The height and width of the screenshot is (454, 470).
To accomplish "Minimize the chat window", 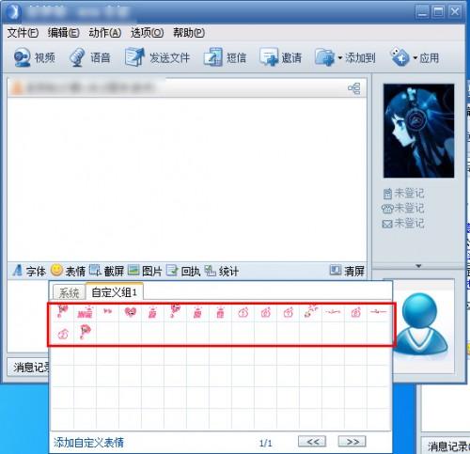I will 422,12.
